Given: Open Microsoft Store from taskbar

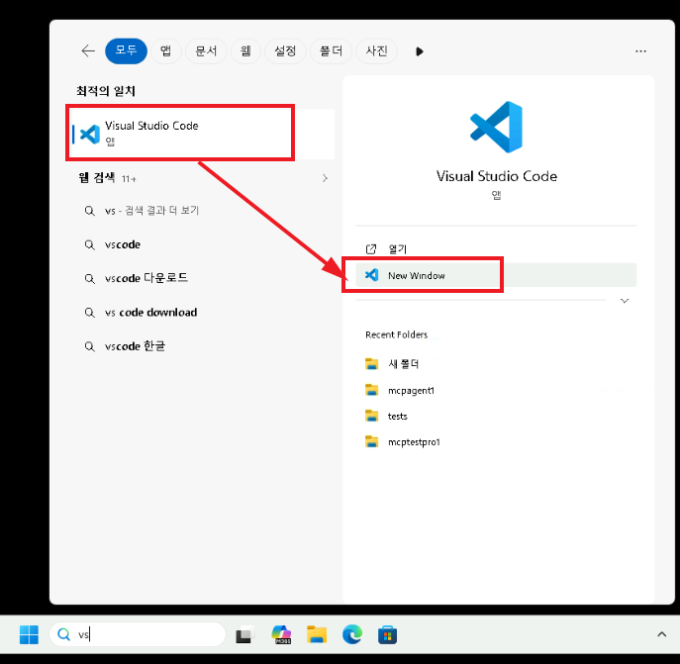Looking at the screenshot, I should coord(387,635).
